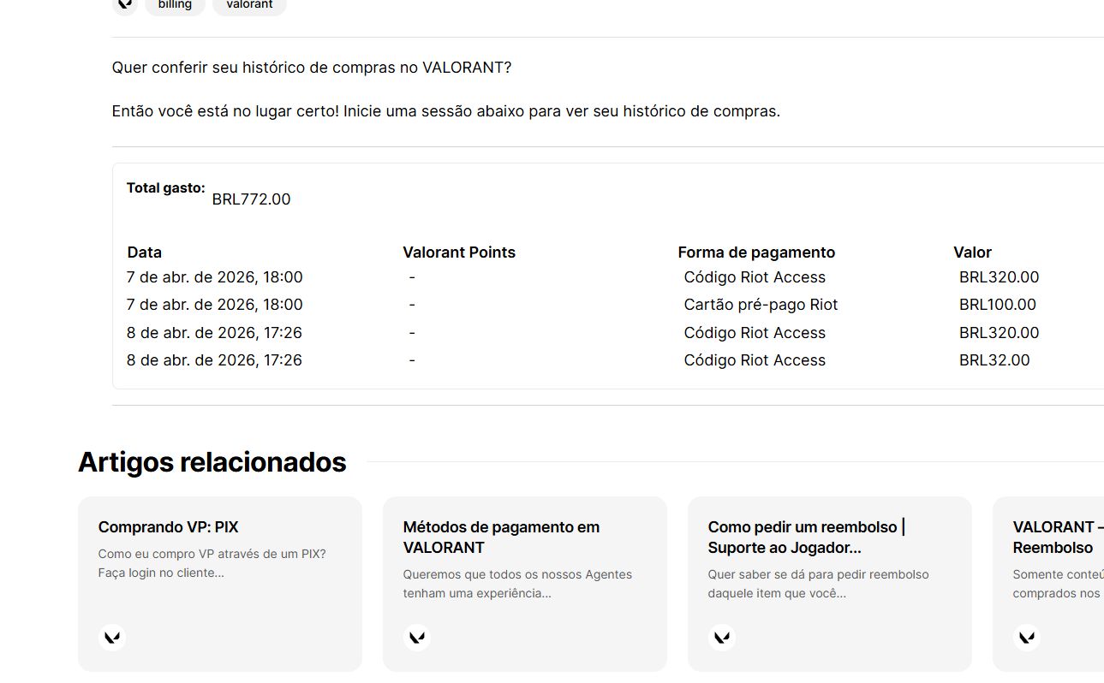Click 'Quer saber se dá para pedir reembolso' description

819,584
